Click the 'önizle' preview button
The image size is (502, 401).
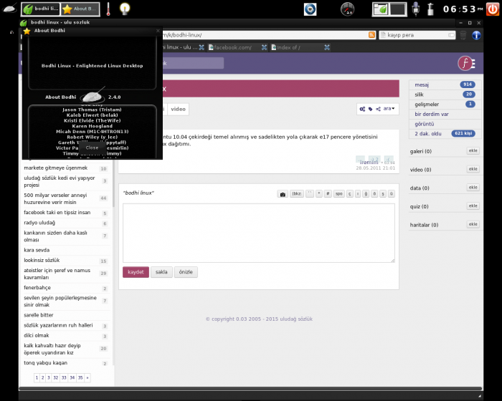pos(186,272)
